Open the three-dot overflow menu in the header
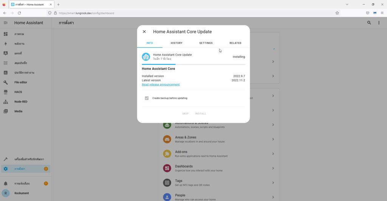The height and width of the screenshot is (201, 387). click(x=379, y=23)
